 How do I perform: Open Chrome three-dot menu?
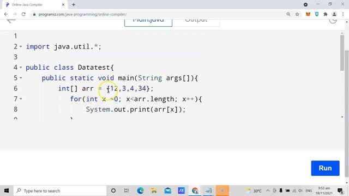343,14
